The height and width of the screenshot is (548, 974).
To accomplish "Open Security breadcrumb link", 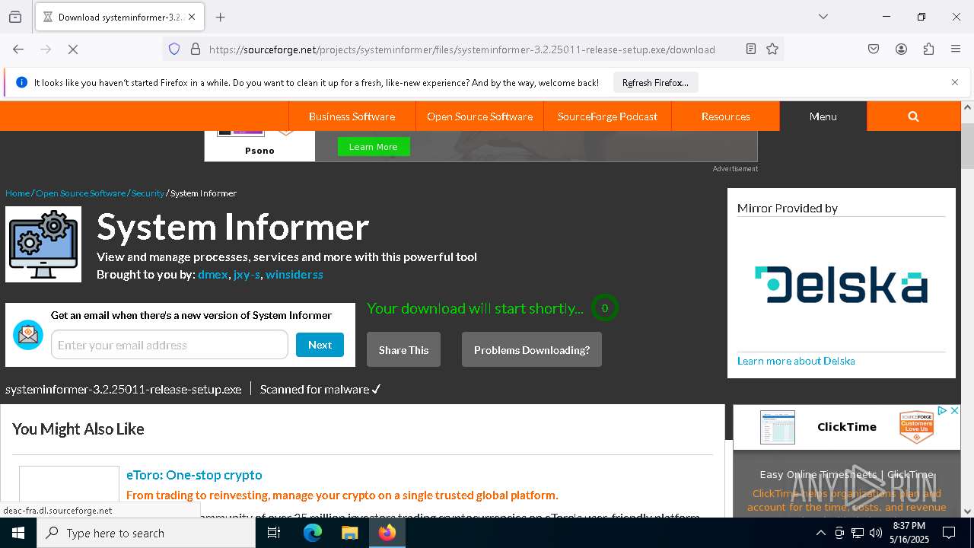I will [148, 193].
